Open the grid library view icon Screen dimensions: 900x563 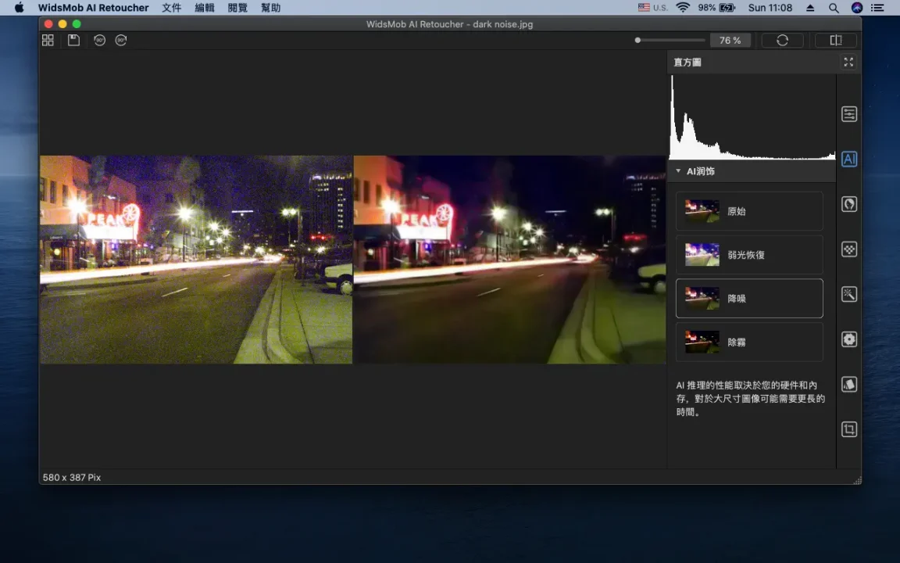(48, 40)
